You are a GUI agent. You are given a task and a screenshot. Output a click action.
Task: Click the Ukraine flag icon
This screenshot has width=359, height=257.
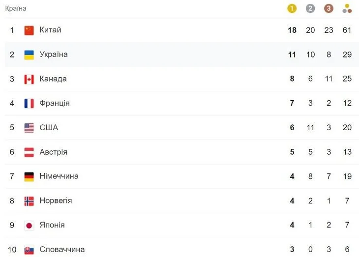coord(29,55)
